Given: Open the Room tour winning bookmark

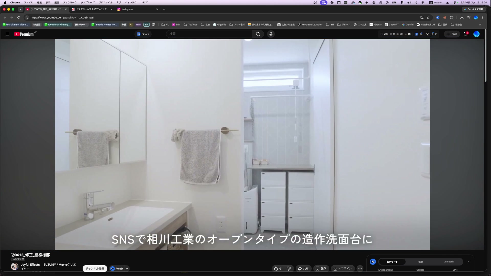Looking at the screenshot, I should tap(57, 25).
